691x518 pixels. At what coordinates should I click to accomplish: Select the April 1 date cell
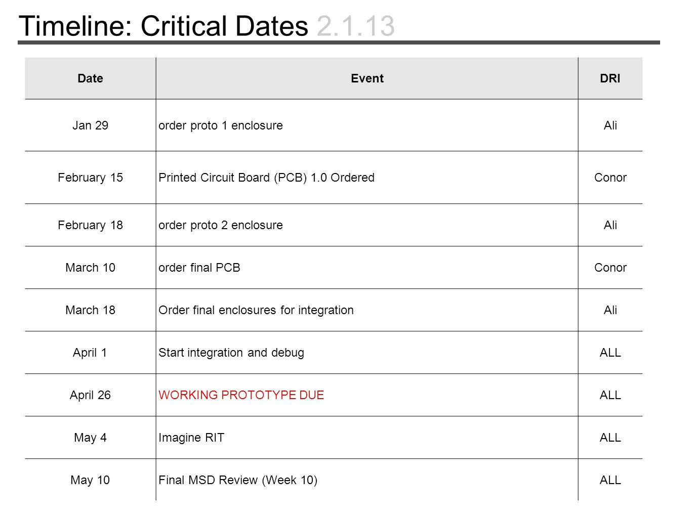tap(90, 353)
